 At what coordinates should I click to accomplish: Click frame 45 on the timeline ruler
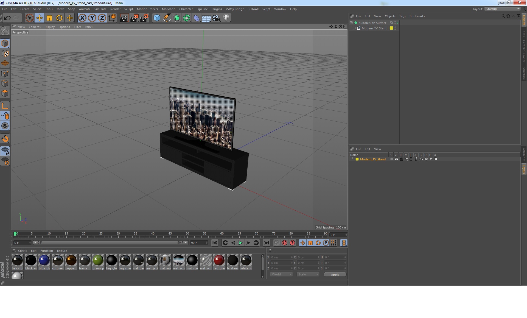[x=170, y=234]
